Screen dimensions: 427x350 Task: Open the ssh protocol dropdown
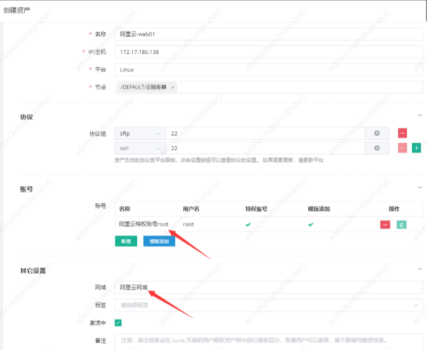(x=139, y=148)
